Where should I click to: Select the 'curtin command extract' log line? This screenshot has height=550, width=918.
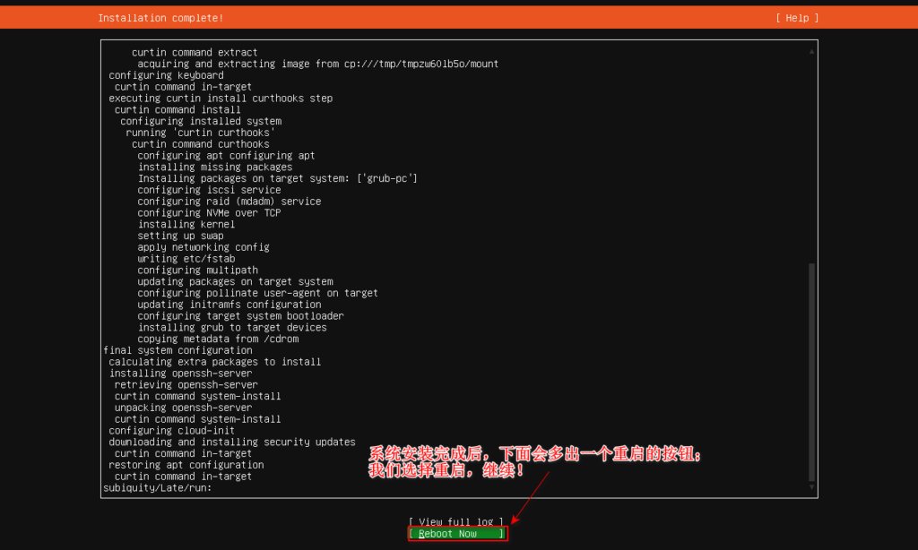[x=197, y=52]
